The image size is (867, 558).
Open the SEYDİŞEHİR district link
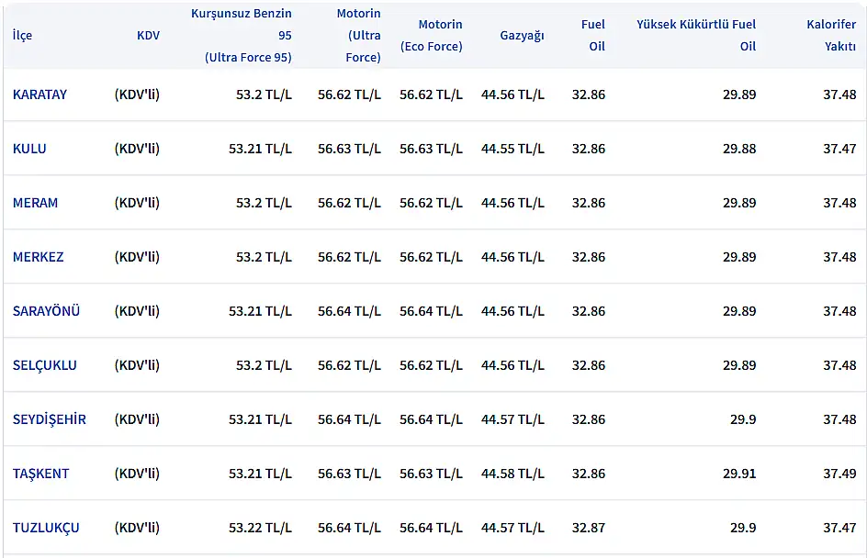click(x=50, y=419)
